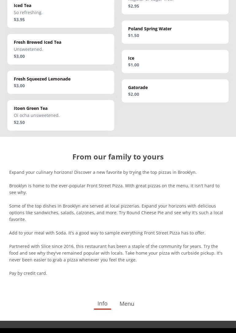Open the $2.95 drink item card
Viewport: 236px width, 333px height.
[175, 6]
